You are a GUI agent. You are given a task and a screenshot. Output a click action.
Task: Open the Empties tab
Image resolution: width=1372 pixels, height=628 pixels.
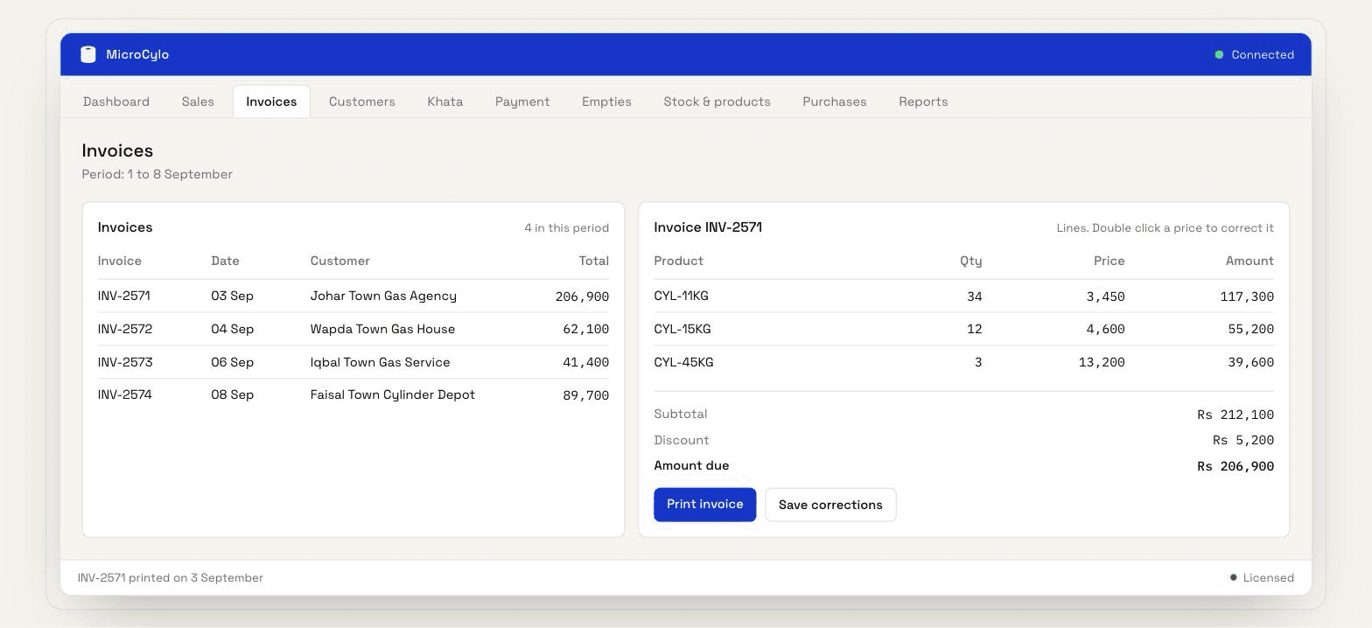pyautogui.click(x=606, y=101)
